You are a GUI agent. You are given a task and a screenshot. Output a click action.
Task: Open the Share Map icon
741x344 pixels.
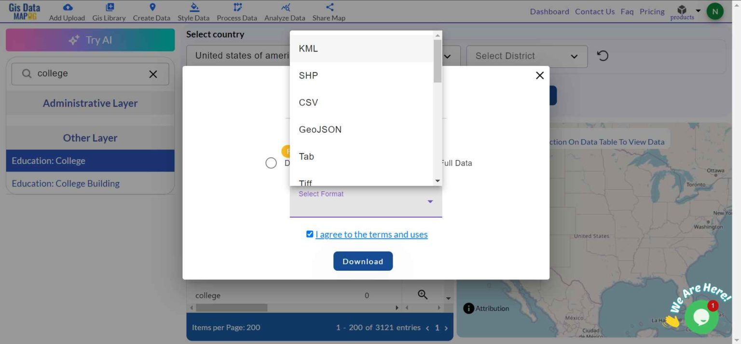pos(328,6)
